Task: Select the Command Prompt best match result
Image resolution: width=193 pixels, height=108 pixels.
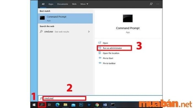Action: click(65, 18)
